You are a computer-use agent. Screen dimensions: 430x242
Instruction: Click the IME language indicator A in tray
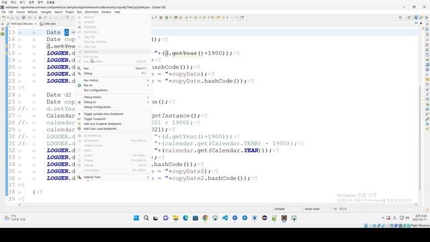click(394, 218)
